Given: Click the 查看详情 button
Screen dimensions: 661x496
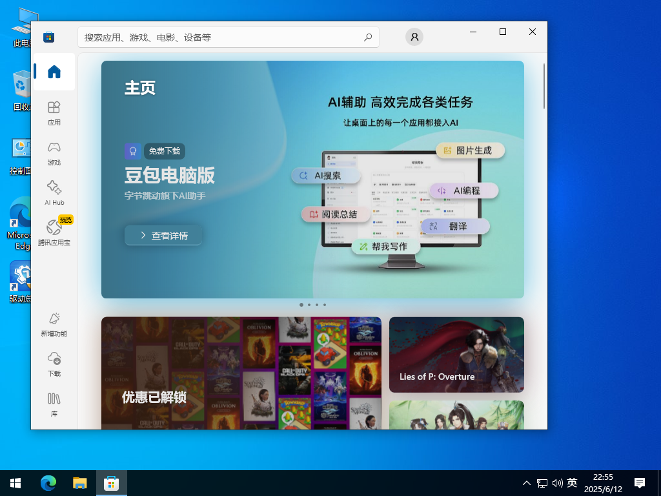Looking at the screenshot, I should tap(163, 235).
